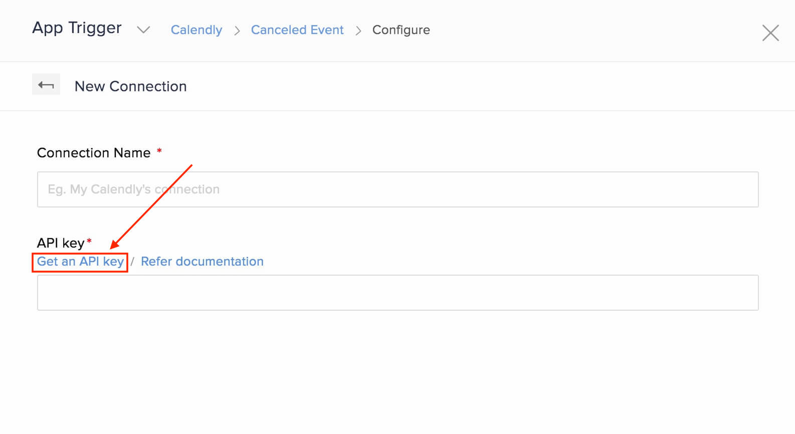This screenshot has width=795, height=434.
Task: Open the Refer documentation link
Action: (202, 262)
